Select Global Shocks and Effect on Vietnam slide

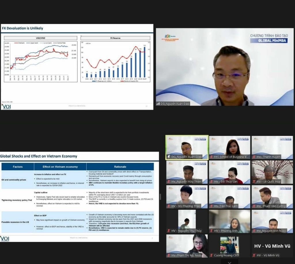(x=79, y=197)
